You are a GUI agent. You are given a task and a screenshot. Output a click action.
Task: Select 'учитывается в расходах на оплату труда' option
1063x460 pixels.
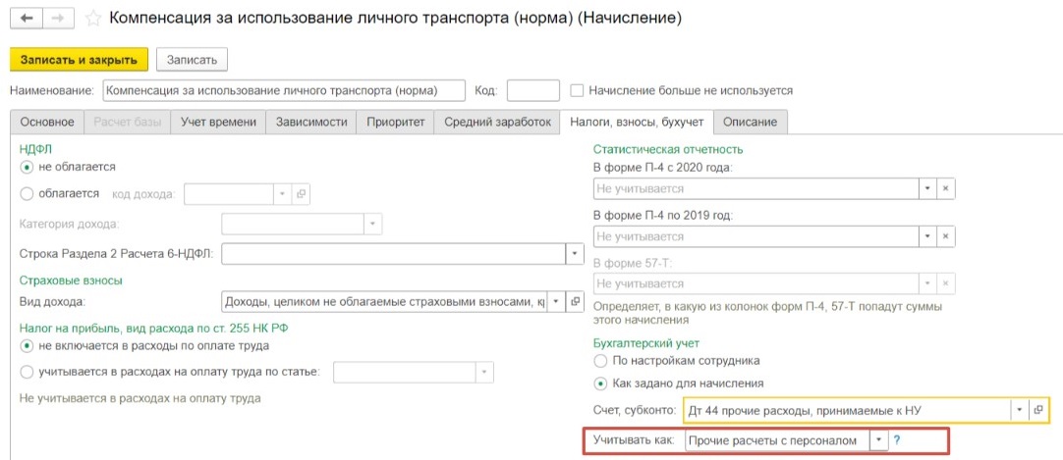click(27, 371)
